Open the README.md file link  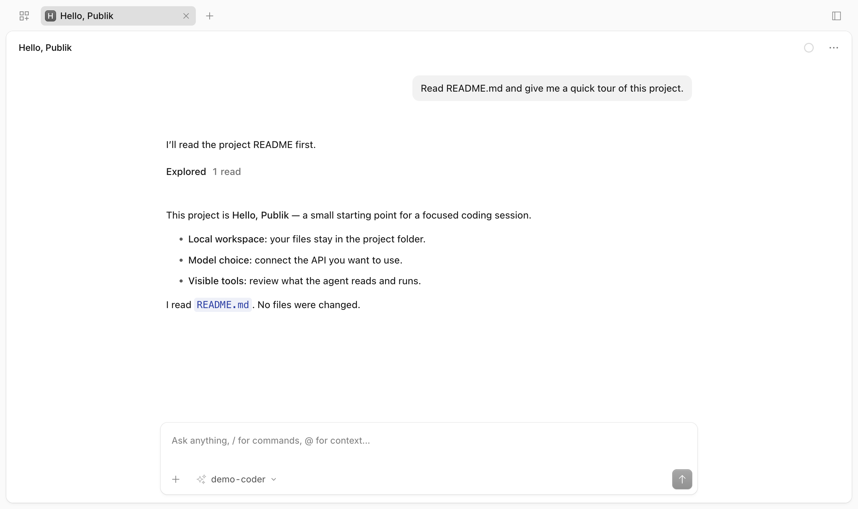(223, 305)
